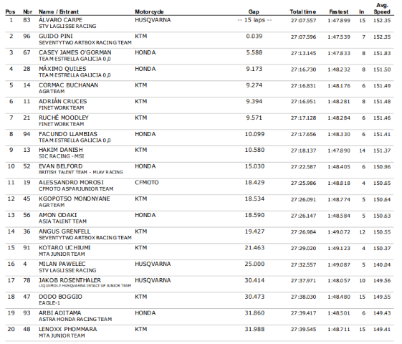Click rider number 67
Viewport: 402px width, 344px height.
(x=27, y=52)
